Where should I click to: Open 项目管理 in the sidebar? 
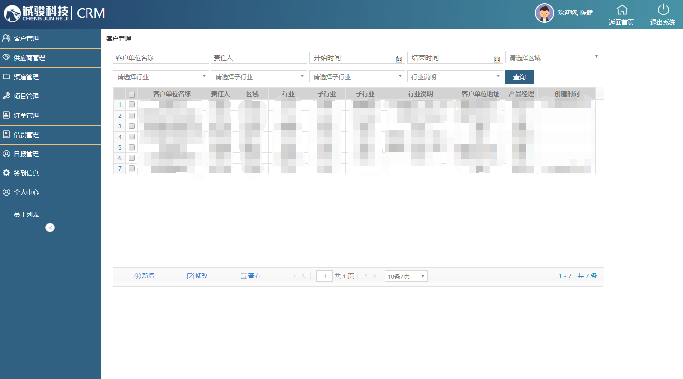(50, 96)
